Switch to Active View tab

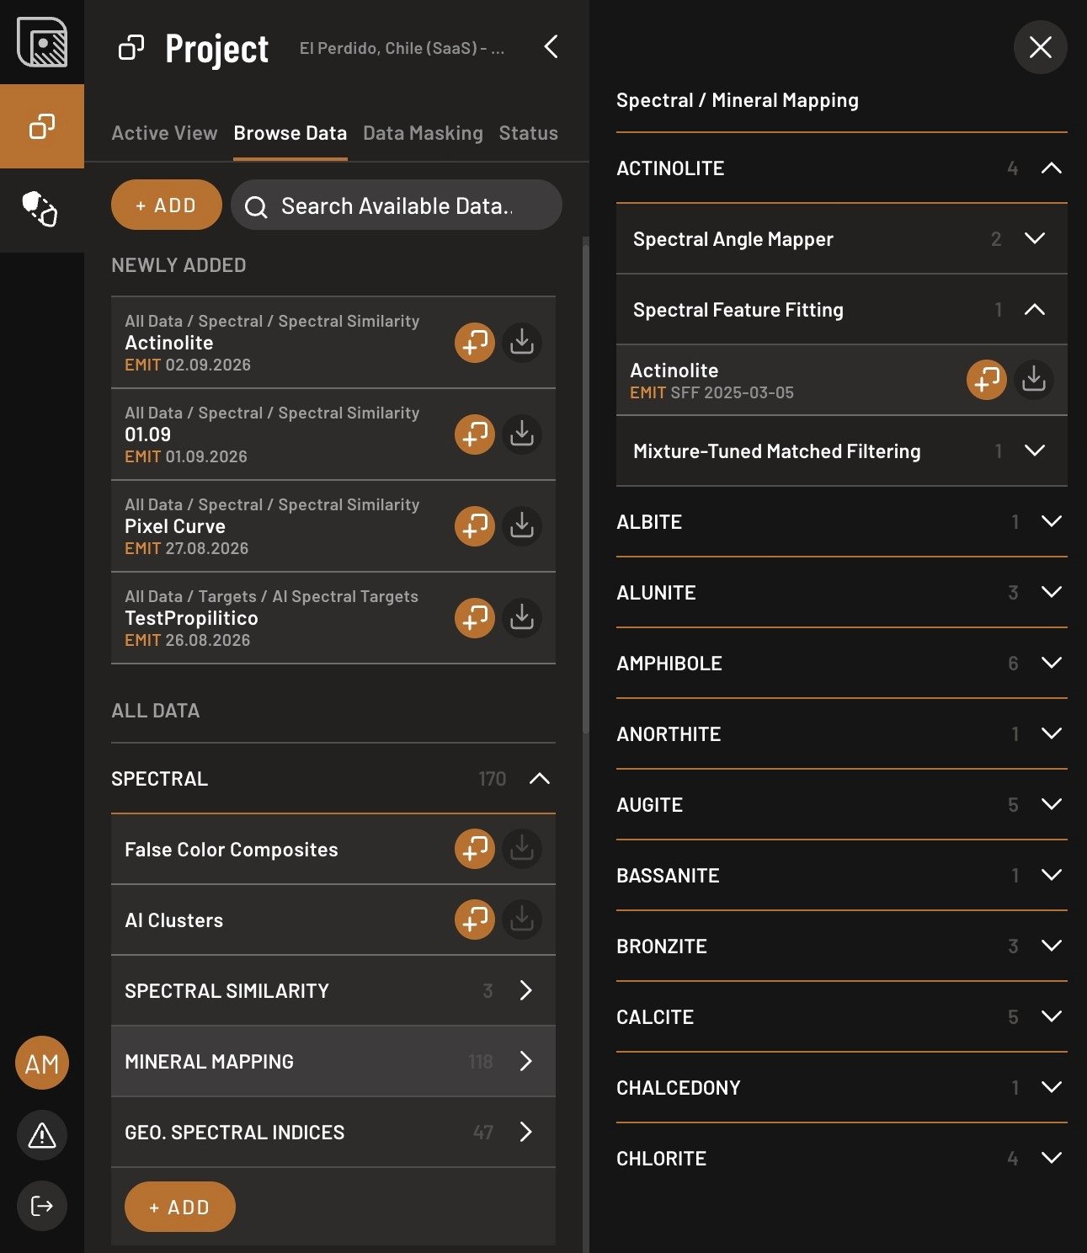pyautogui.click(x=164, y=133)
